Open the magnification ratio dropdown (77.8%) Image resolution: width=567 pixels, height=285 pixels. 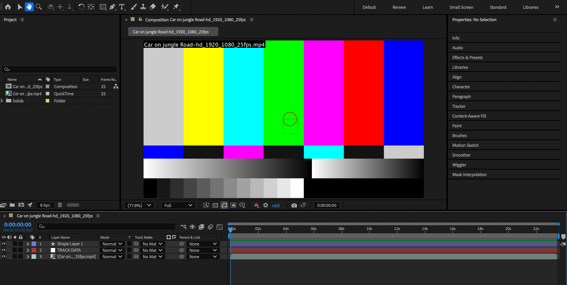tap(139, 205)
